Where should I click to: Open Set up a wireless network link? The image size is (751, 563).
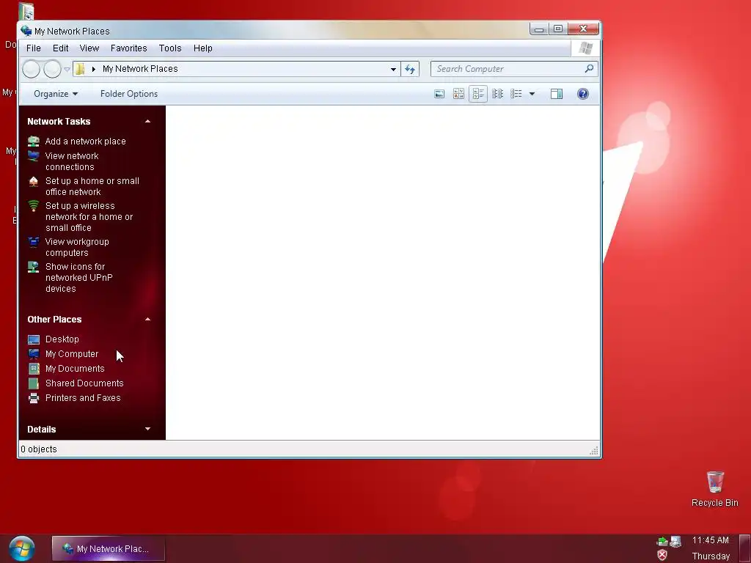click(x=89, y=217)
